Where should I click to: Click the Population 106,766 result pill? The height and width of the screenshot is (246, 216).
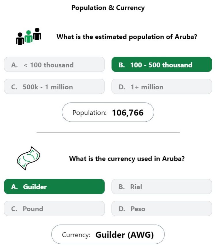coord(108,112)
